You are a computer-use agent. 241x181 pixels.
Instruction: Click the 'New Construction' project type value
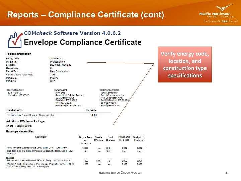60,71
